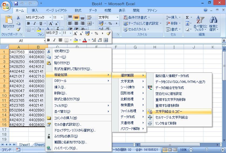Open the number format 文字列 dropdown

[x=118, y=18]
